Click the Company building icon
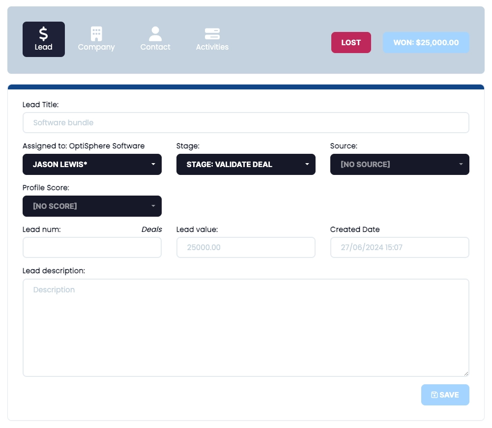The width and height of the screenshot is (492, 428). [96, 33]
